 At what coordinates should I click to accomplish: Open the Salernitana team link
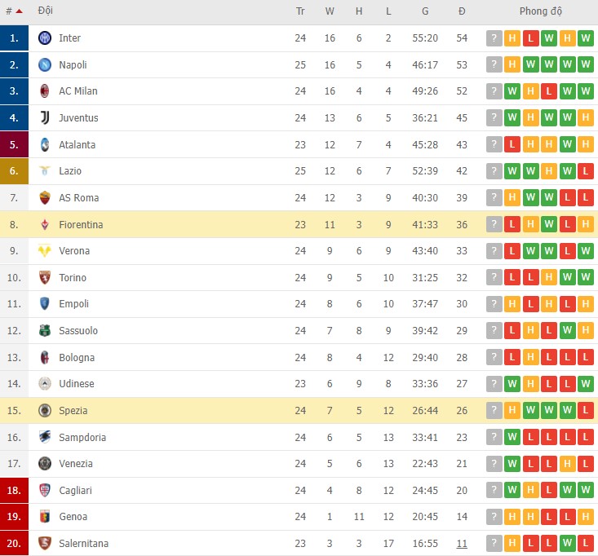pyautogui.click(x=83, y=543)
